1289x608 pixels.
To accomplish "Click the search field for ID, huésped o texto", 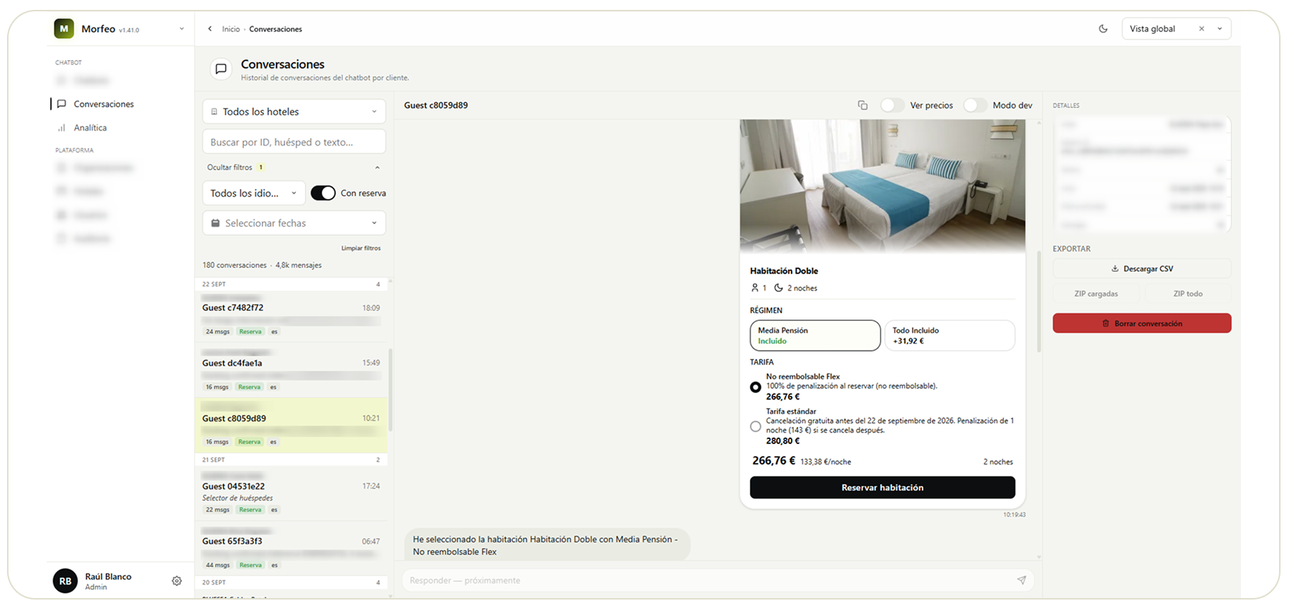I will pos(294,142).
